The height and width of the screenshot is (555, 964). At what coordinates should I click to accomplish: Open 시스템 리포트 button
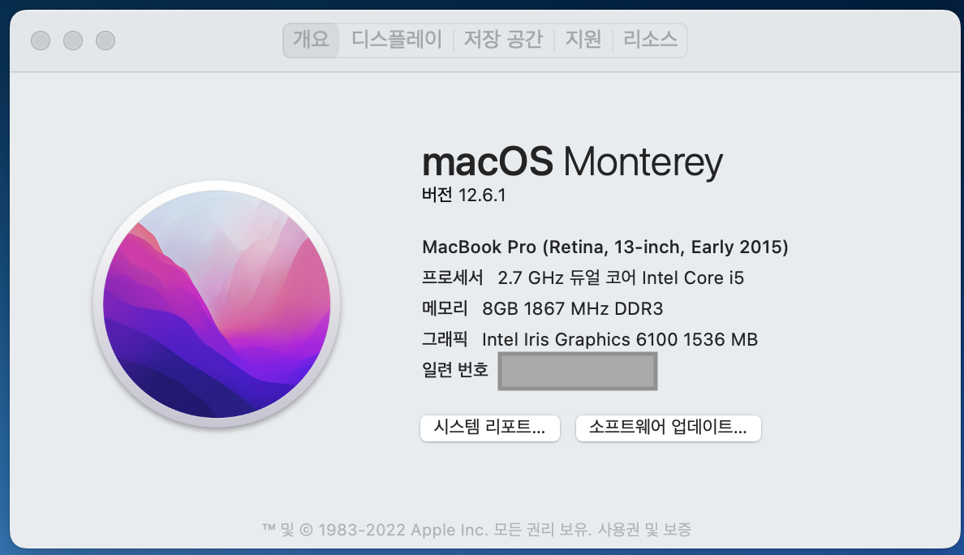490,428
